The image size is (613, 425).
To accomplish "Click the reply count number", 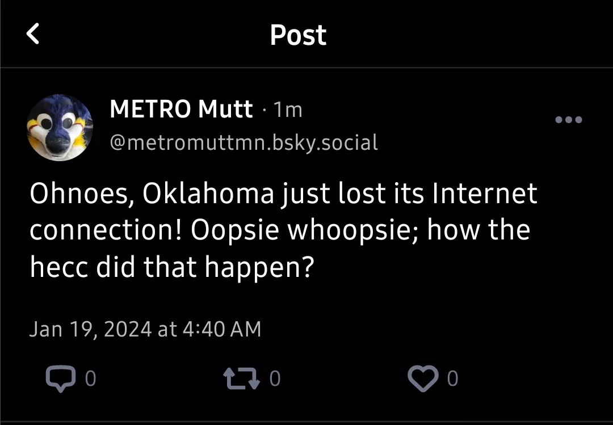I will click(90, 378).
